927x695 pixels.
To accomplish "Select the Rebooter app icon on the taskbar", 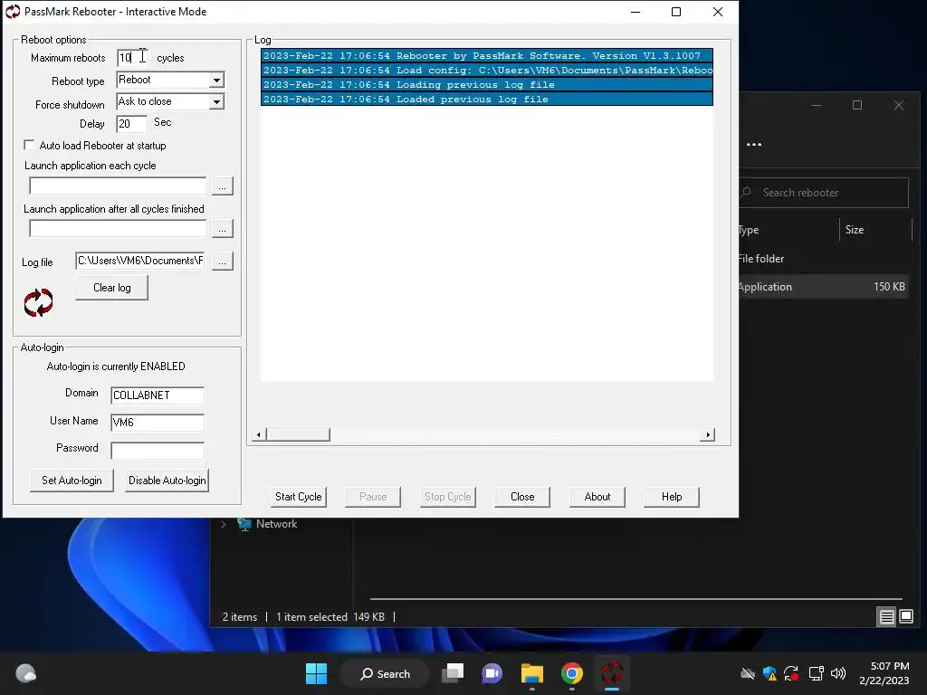I will click(x=612, y=673).
